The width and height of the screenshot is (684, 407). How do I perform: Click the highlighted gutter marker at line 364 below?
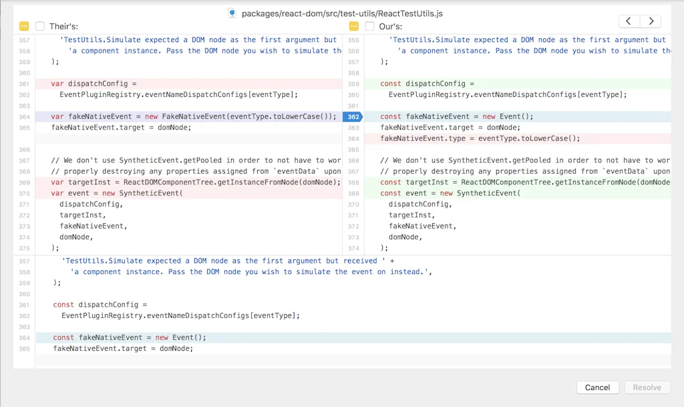point(24,337)
